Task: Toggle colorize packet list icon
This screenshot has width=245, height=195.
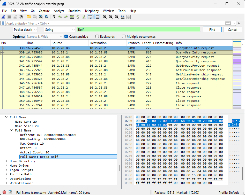Action: [x=98, y=17]
